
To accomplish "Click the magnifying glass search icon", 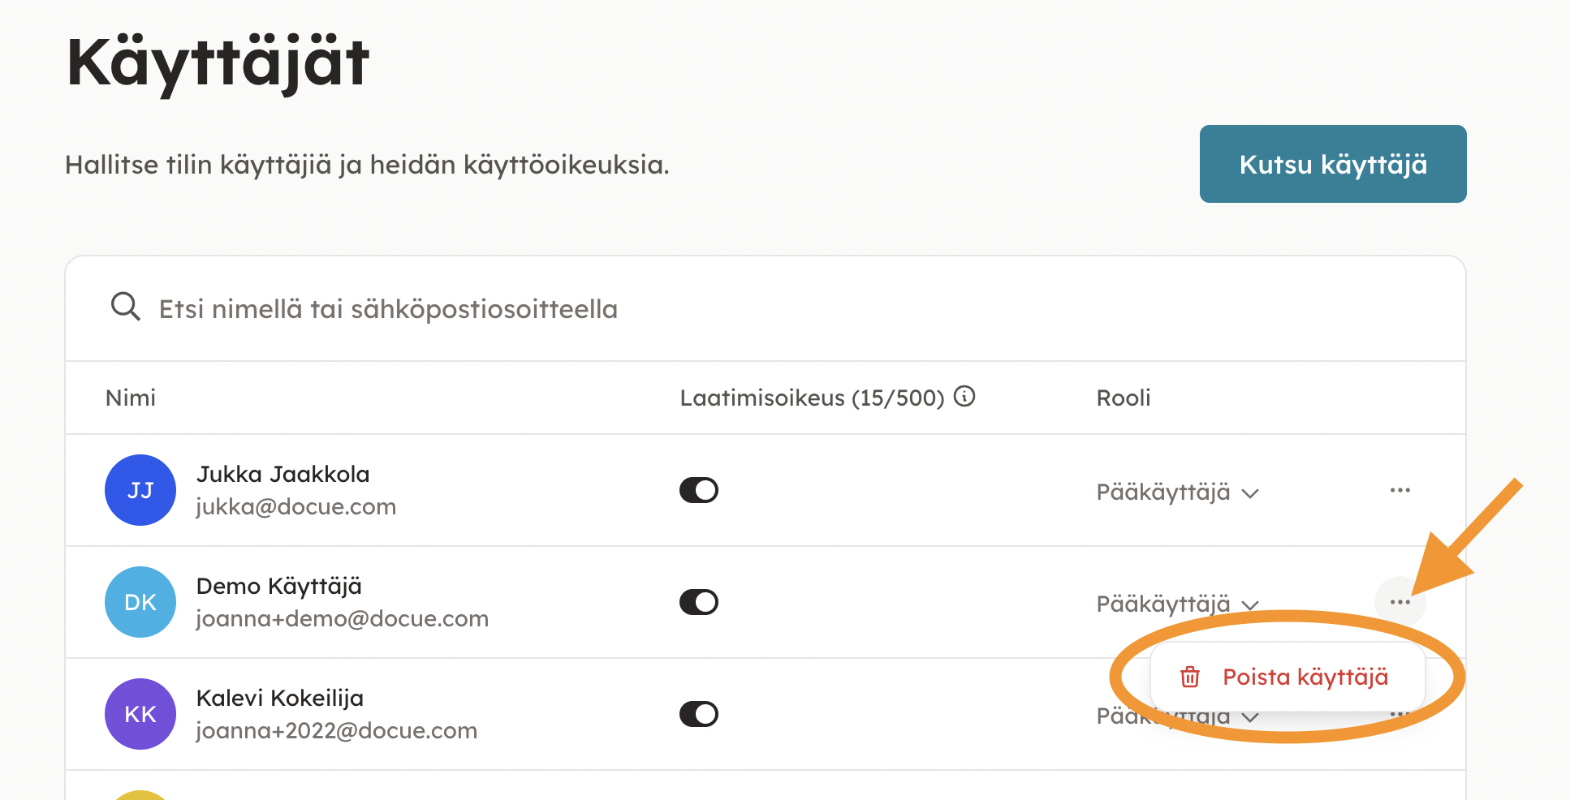I will pos(126,308).
